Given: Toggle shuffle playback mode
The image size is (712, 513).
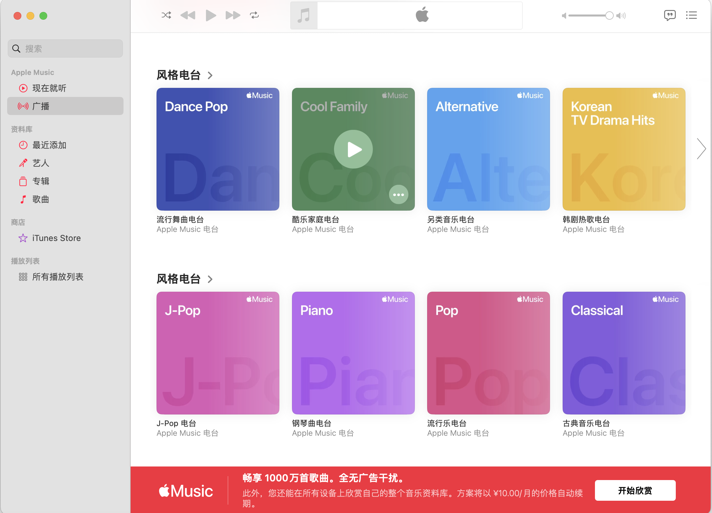Looking at the screenshot, I should [x=166, y=15].
